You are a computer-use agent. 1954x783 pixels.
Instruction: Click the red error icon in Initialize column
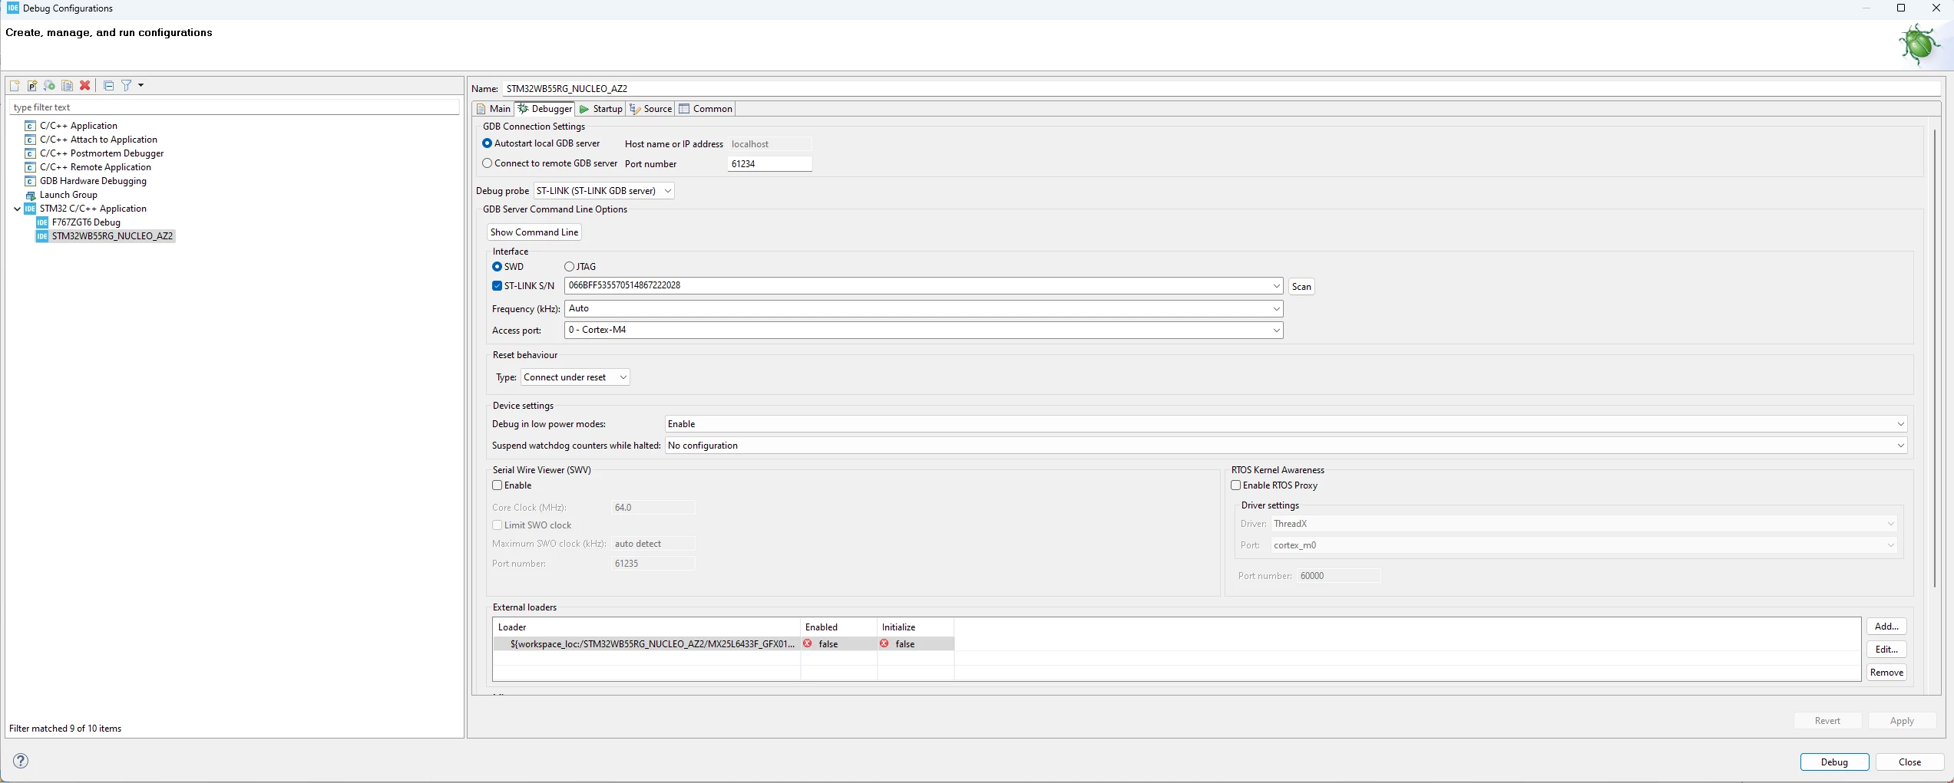(x=884, y=643)
